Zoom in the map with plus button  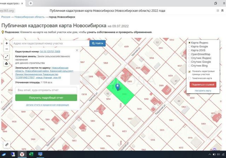click(7, 43)
